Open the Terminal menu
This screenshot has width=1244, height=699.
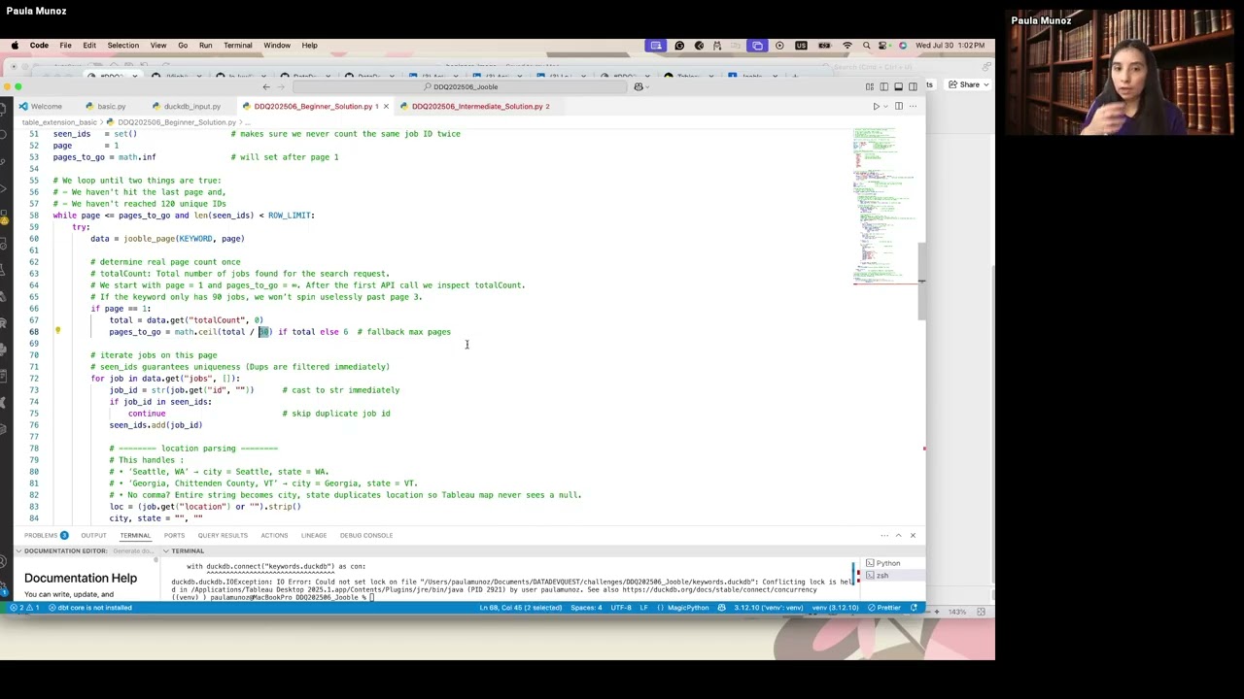pos(237,45)
